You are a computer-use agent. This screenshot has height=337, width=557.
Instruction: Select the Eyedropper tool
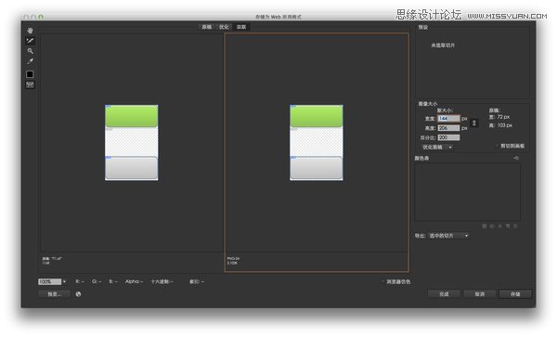coord(31,61)
